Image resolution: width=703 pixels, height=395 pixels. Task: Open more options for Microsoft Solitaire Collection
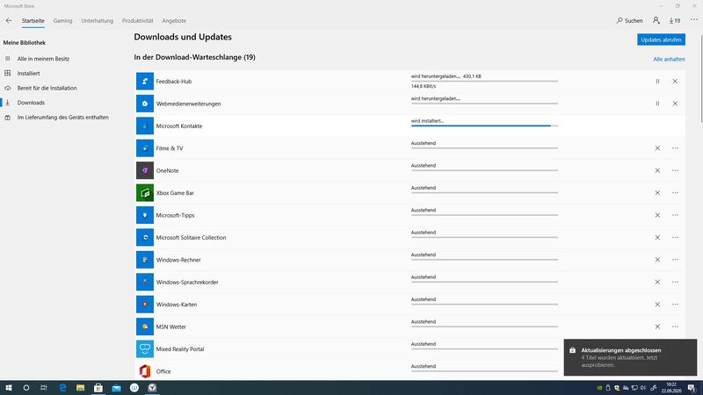(675, 237)
